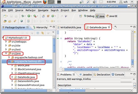The height and width of the screenshot is (94, 138).
Task: Collapse the MyHadoop0.1.0 project node
Action: (x=3, y=37)
